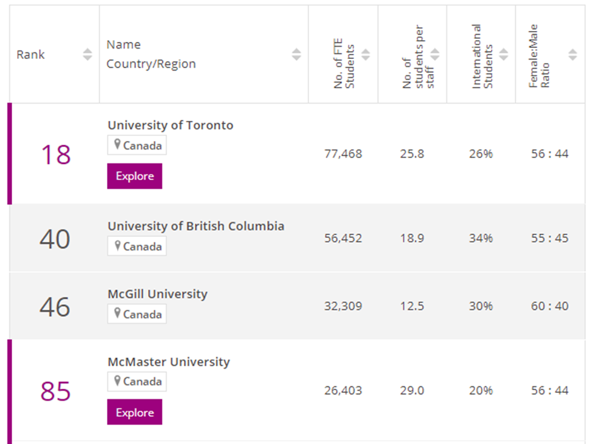Open University of British Columbia link

[196, 226]
